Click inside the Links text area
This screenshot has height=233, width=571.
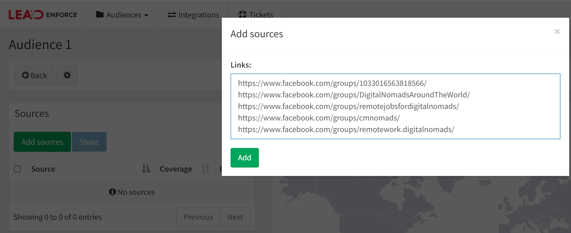point(395,106)
